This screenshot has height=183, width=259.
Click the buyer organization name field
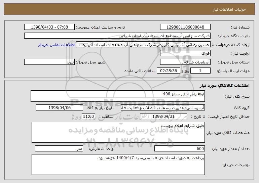[x=117, y=36]
